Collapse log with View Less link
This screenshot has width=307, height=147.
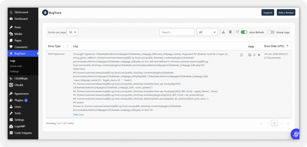click(78, 115)
